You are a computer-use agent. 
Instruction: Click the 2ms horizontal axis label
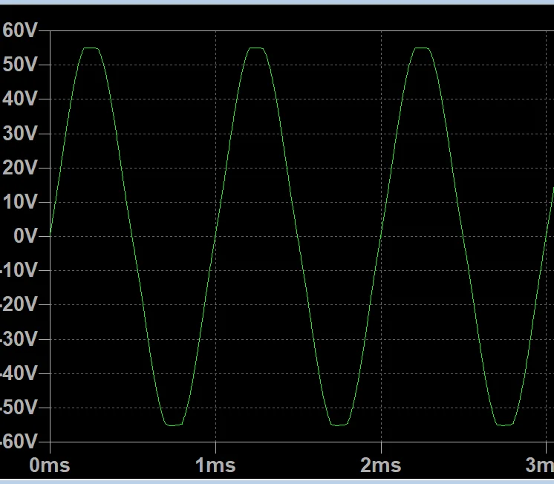[381, 466]
